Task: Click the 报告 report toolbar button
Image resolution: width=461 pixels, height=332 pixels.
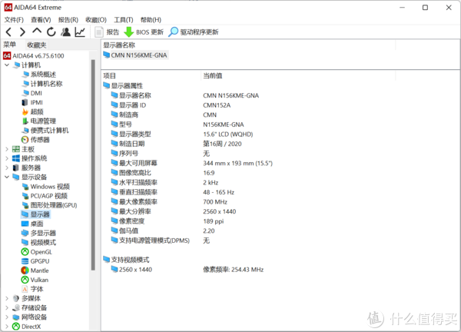Action: tap(107, 32)
